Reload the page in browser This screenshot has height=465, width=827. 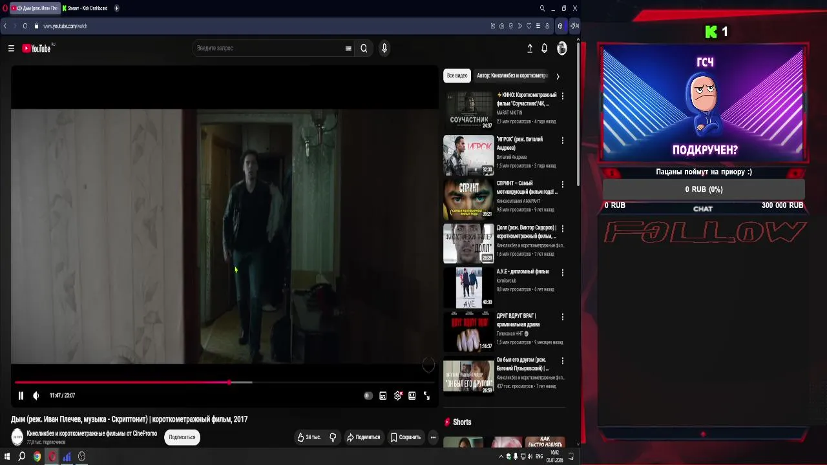25,26
